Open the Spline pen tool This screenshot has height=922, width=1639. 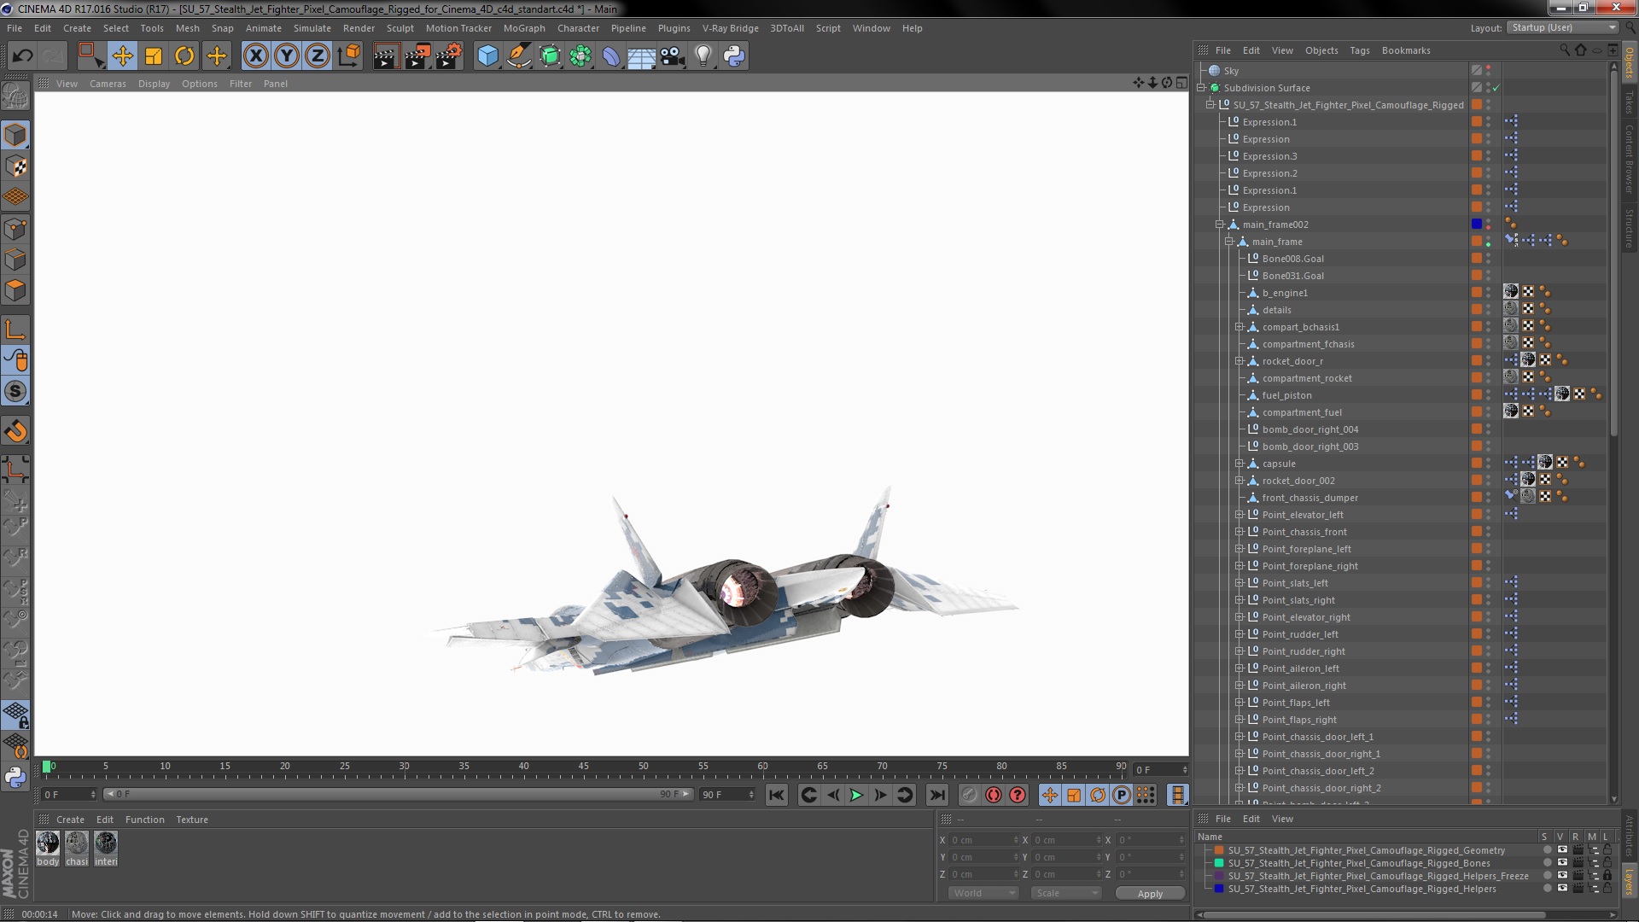point(518,56)
